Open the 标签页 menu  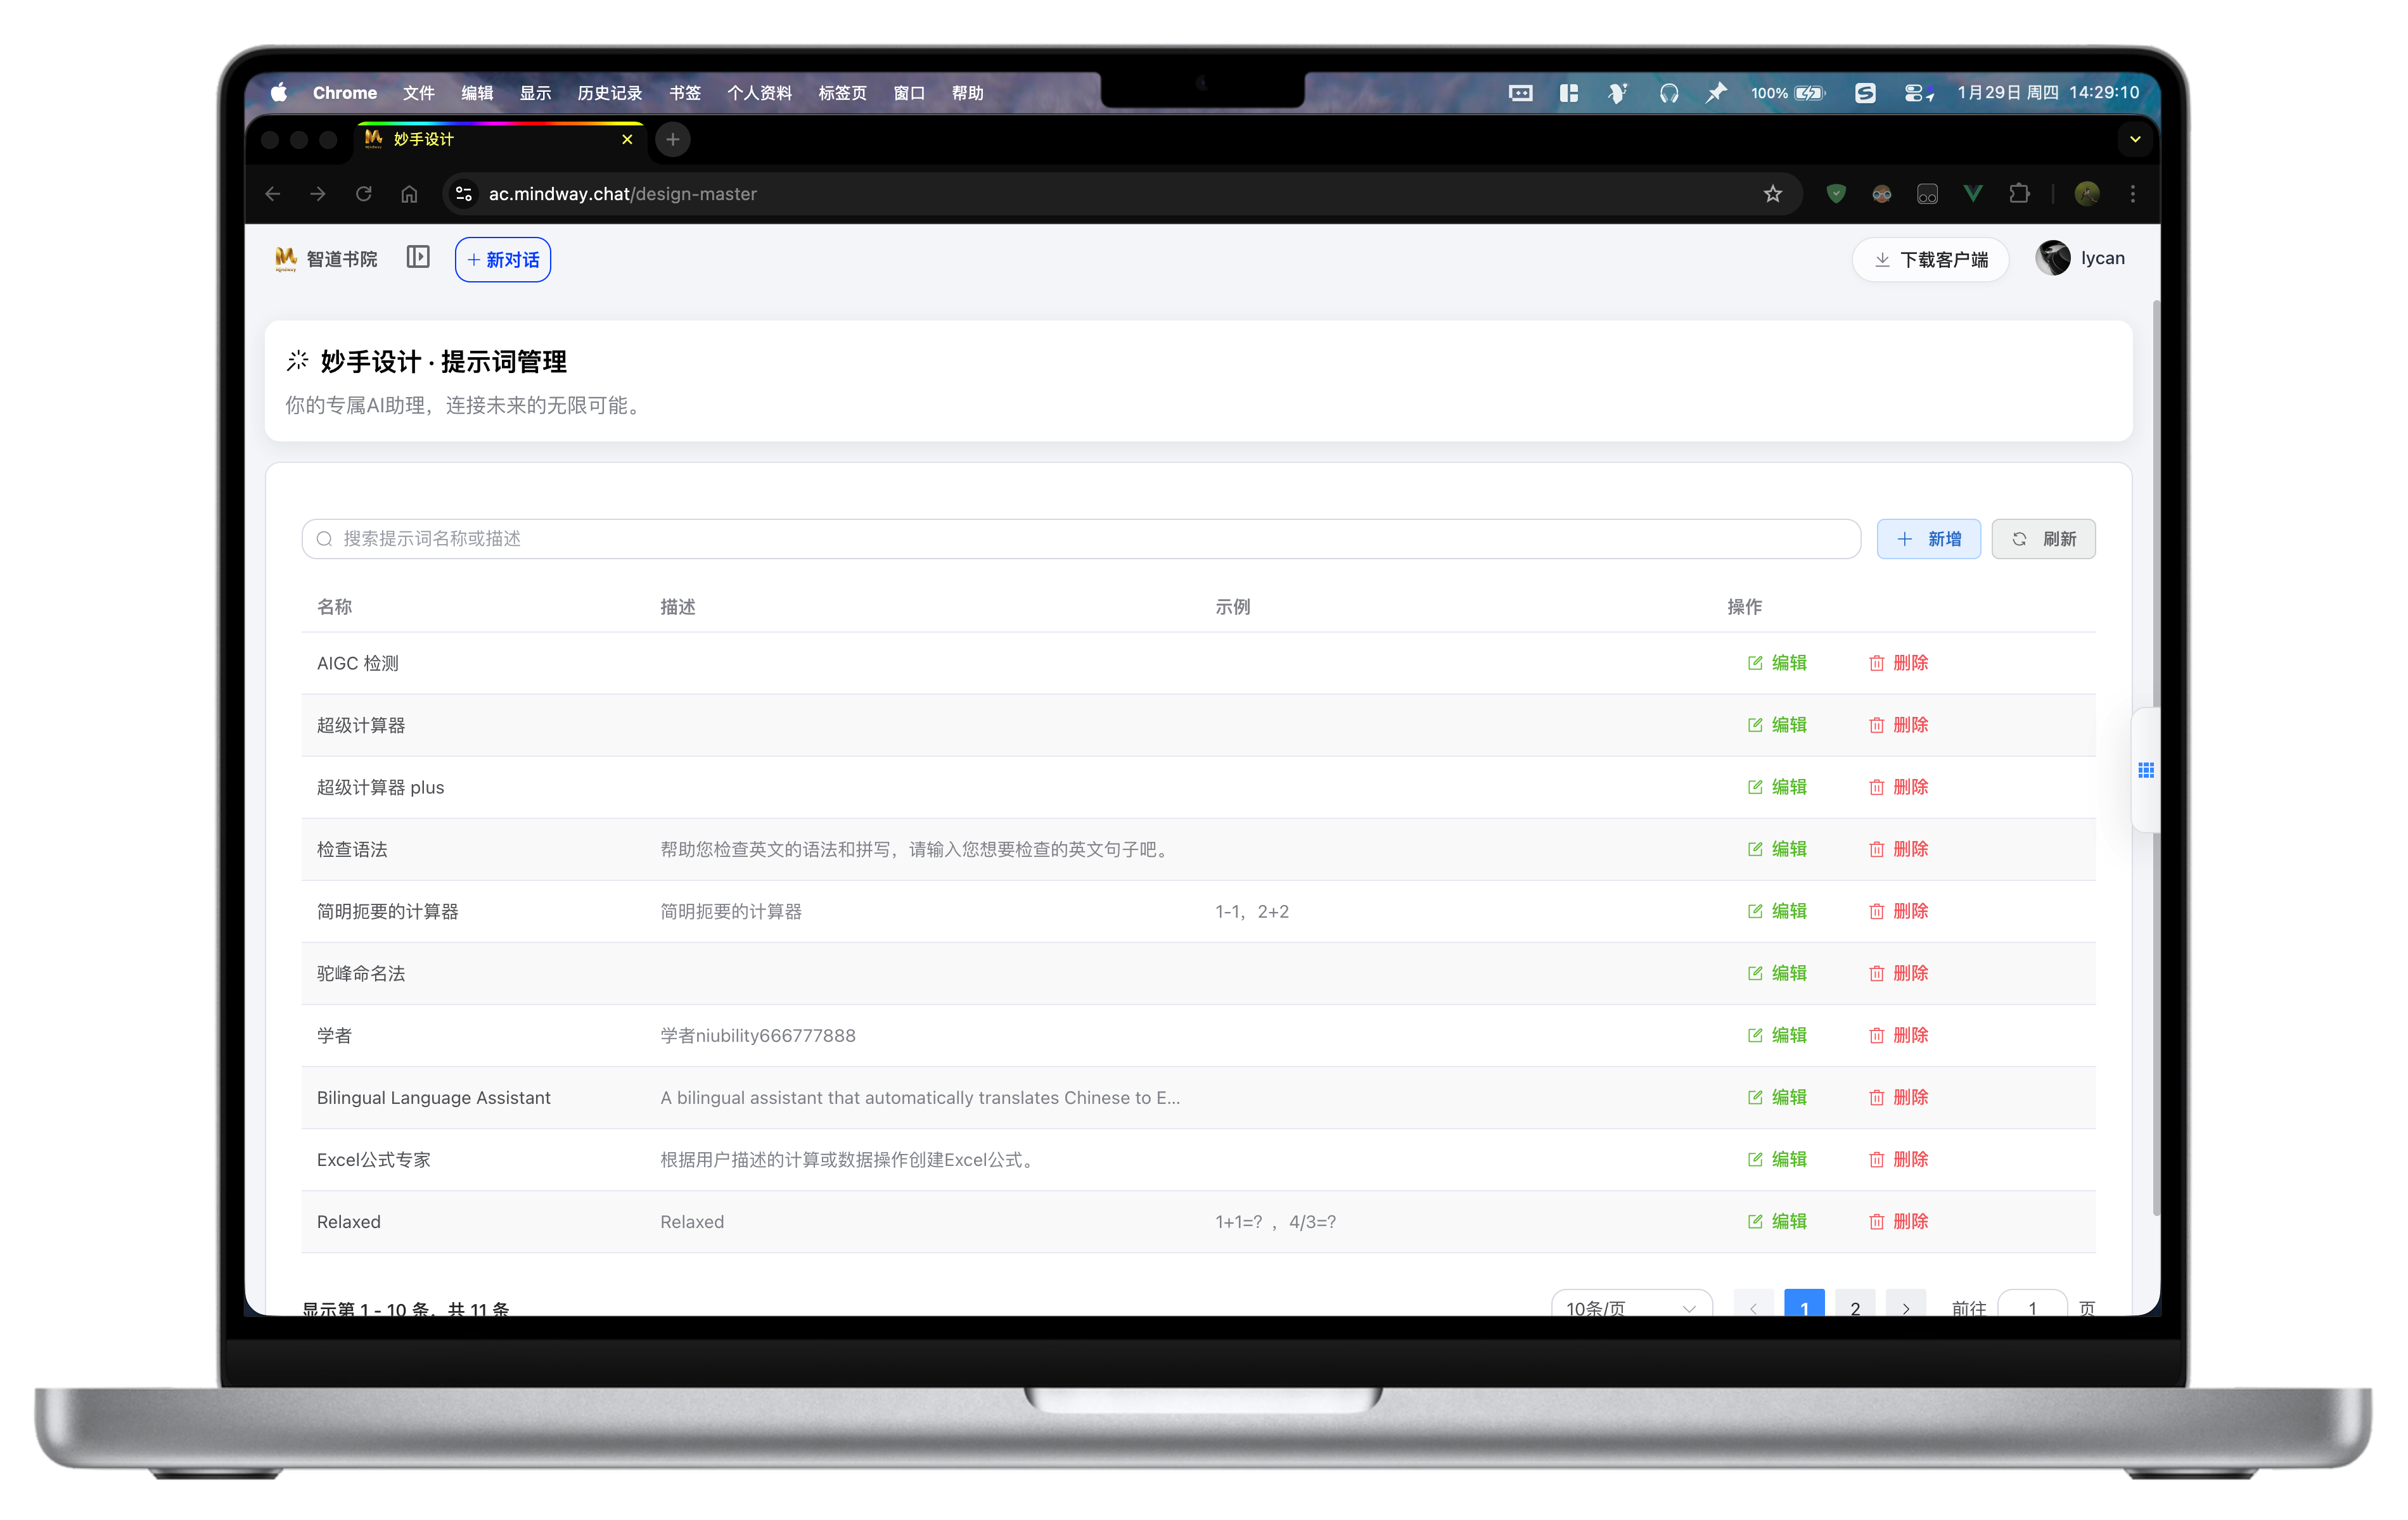click(842, 93)
